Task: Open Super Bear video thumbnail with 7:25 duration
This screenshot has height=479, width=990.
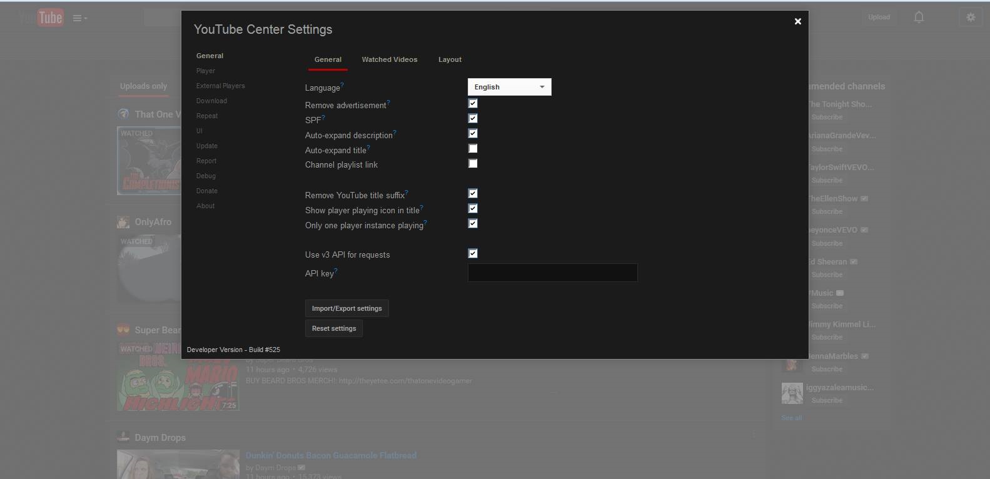Action: [x=178, y=376]
